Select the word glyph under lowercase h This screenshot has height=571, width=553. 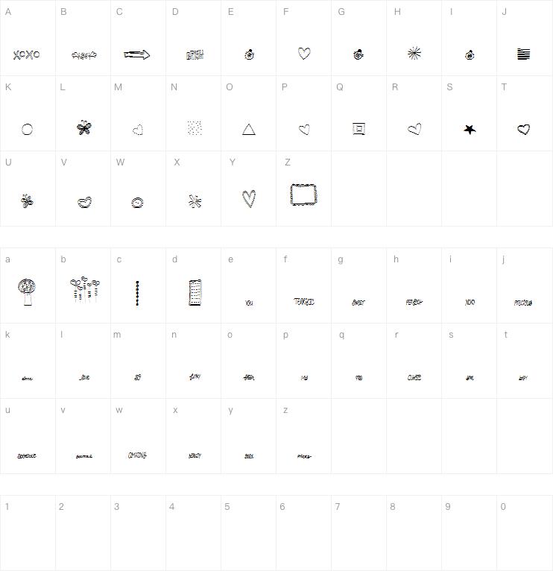[414, 302]
